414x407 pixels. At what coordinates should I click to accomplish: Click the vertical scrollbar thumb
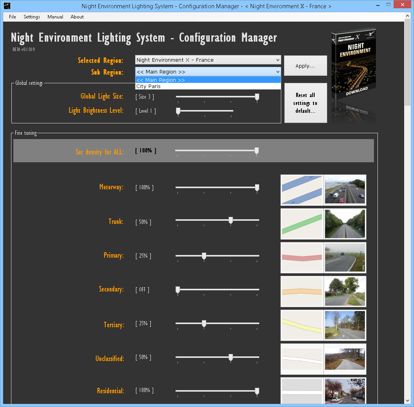tap(407, 62)
